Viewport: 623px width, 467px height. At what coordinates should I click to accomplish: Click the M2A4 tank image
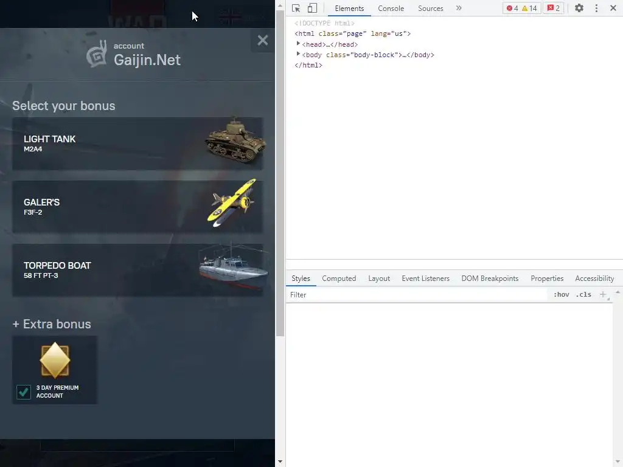234,140
